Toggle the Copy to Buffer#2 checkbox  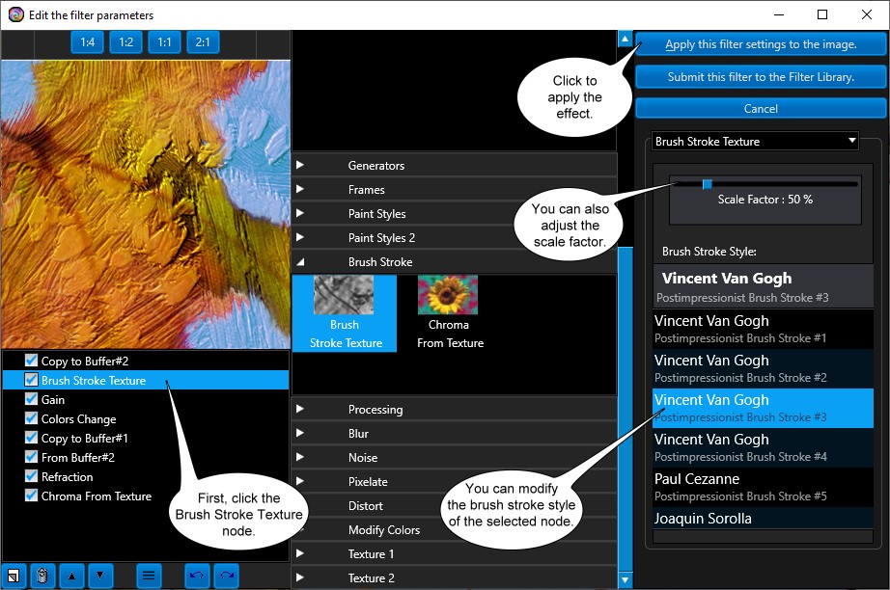(x=31, y=361)
